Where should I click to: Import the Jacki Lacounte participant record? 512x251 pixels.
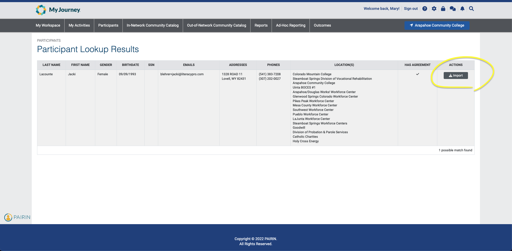[x=456, y=76]
